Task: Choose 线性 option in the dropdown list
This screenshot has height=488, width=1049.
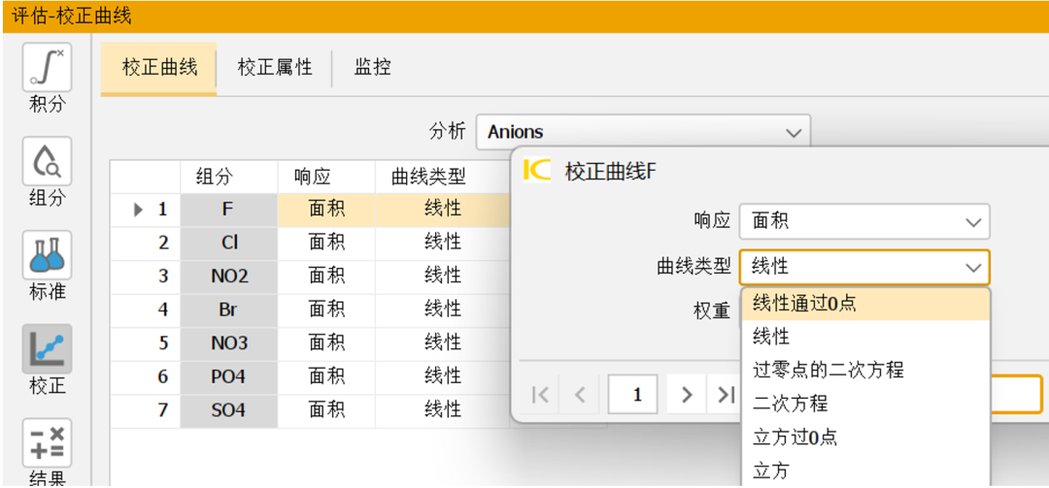Action: click(x=865, y=337)
